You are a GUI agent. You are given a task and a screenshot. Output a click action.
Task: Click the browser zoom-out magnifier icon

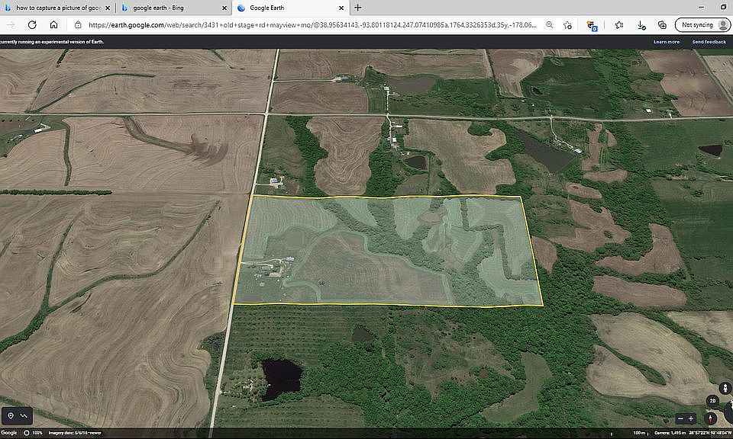pyautogui.click(x=549, y=24)
